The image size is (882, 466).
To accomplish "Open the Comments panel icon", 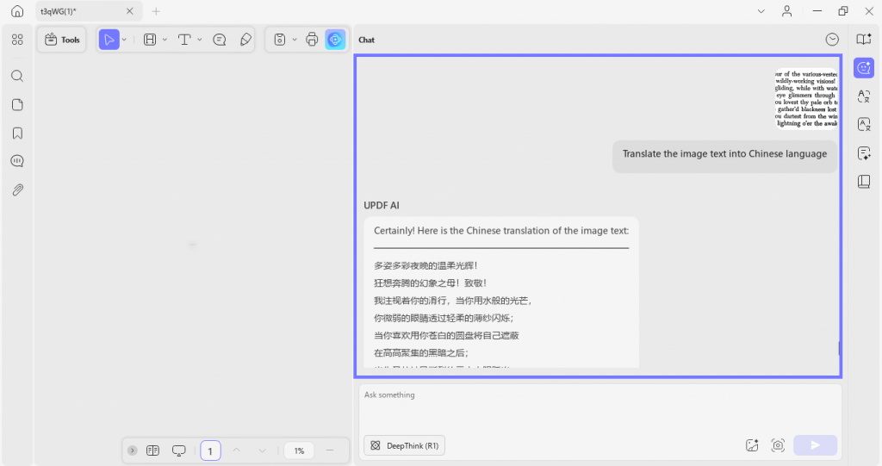I will tap(17, 161).
